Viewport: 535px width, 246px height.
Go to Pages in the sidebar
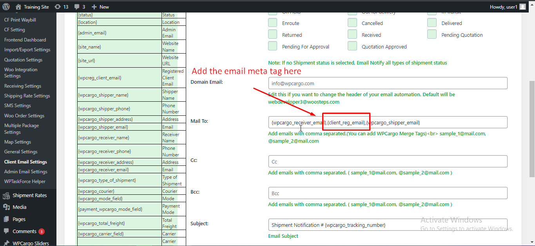pos(19,219)
